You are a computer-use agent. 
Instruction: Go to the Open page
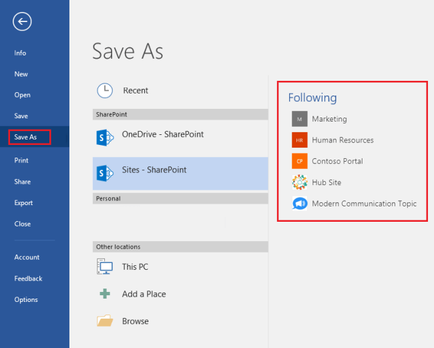click(x=23, y=95)
